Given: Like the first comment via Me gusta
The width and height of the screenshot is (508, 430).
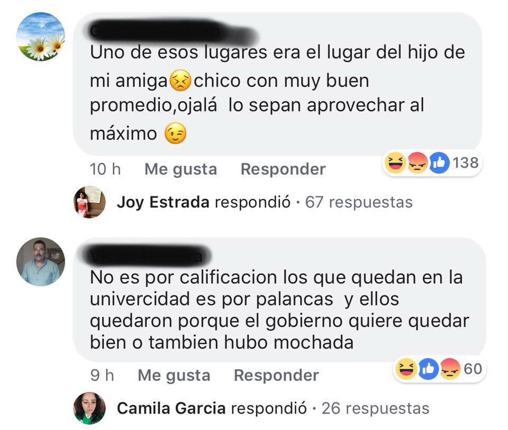Looking at the screenshot, I should [181, 169].
